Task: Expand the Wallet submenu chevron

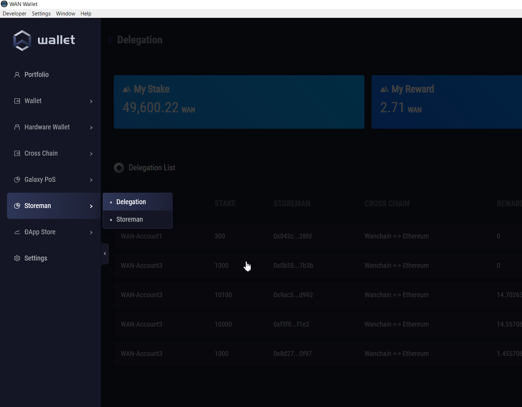Action: [x=91, y=101]
